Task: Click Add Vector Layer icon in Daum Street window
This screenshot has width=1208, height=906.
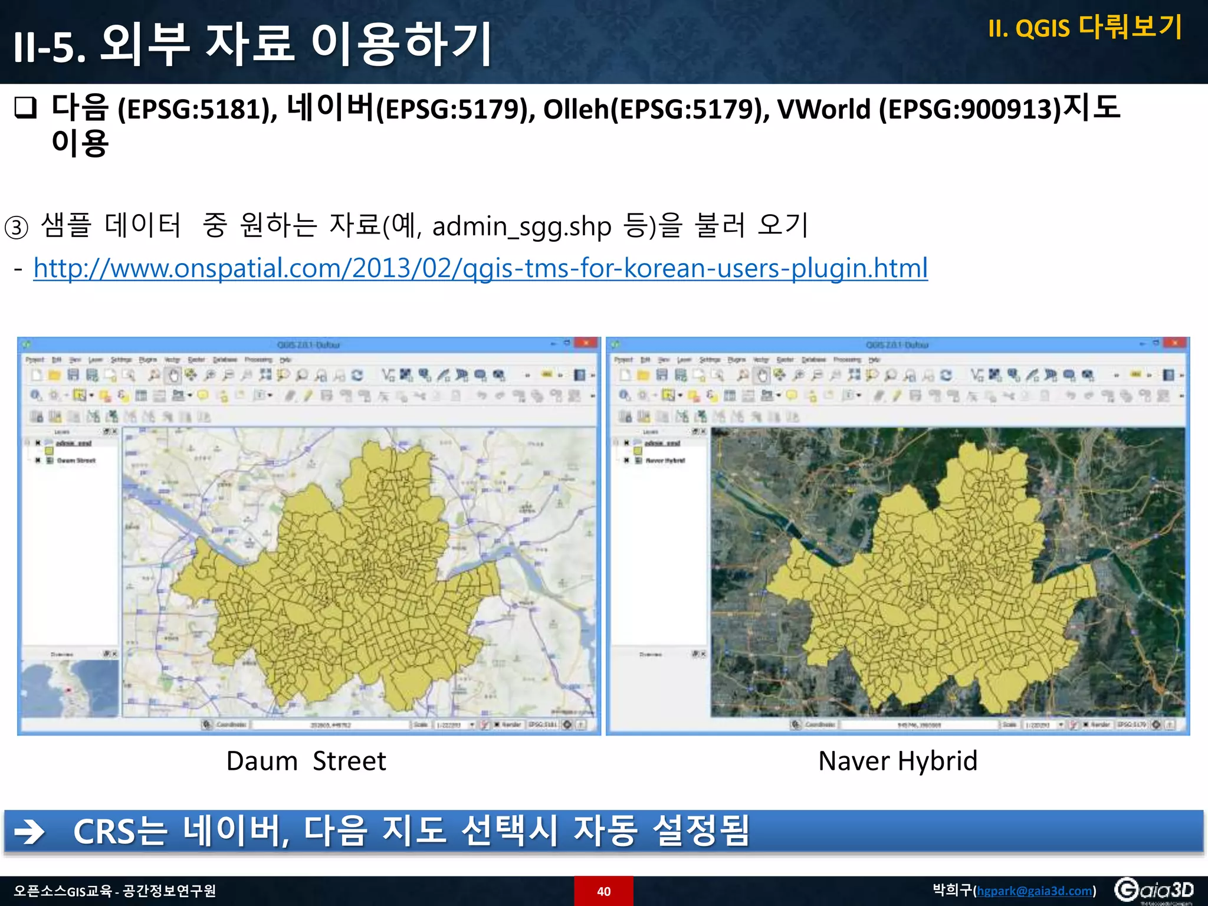Action: click(x=388, y=375)
